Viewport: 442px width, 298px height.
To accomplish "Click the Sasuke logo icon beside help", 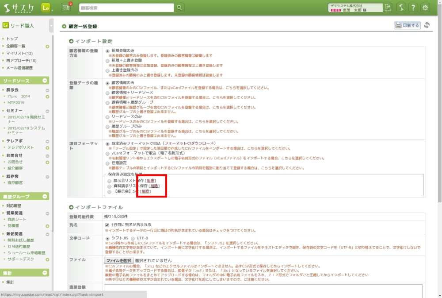I will point(400,8).
